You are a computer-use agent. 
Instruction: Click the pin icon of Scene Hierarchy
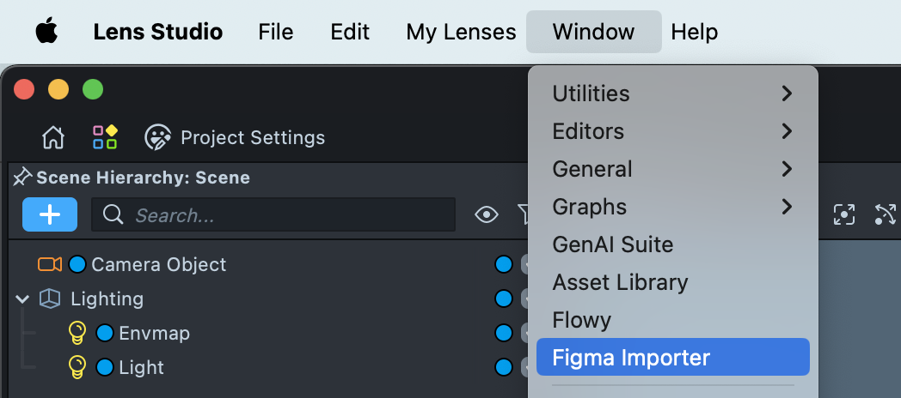(21, 178)
